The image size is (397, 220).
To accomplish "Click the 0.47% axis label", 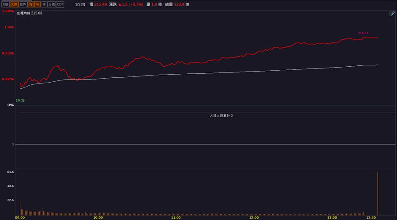I will coord(8,79).
